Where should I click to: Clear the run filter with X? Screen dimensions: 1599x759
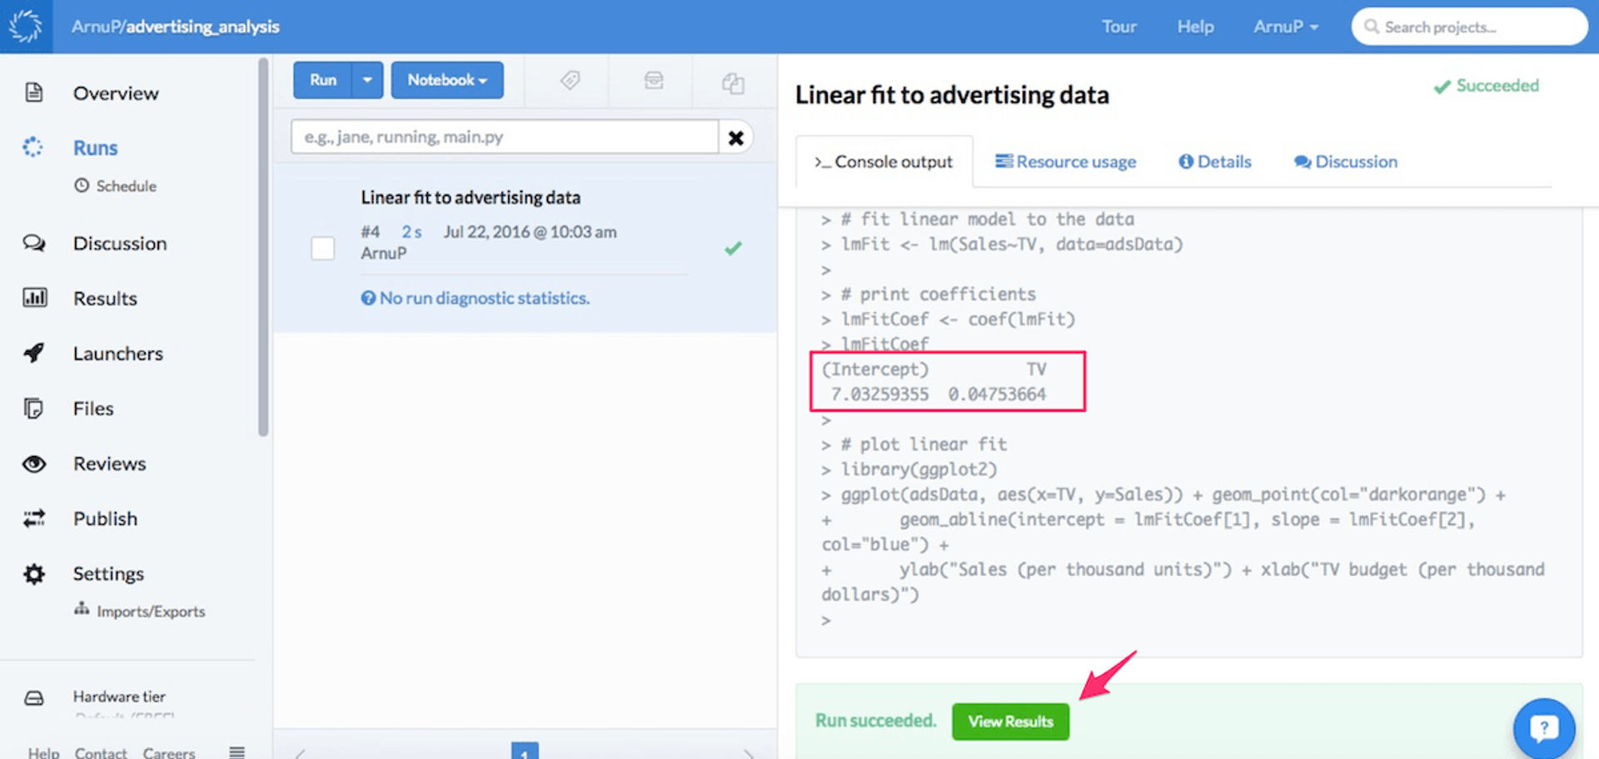(x=736, y=137)
